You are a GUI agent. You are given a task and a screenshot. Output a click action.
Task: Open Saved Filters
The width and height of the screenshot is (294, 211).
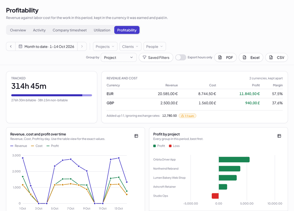pos(156,57)
